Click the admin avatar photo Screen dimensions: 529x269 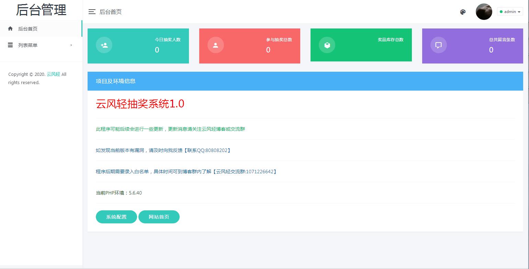point(484,11)
